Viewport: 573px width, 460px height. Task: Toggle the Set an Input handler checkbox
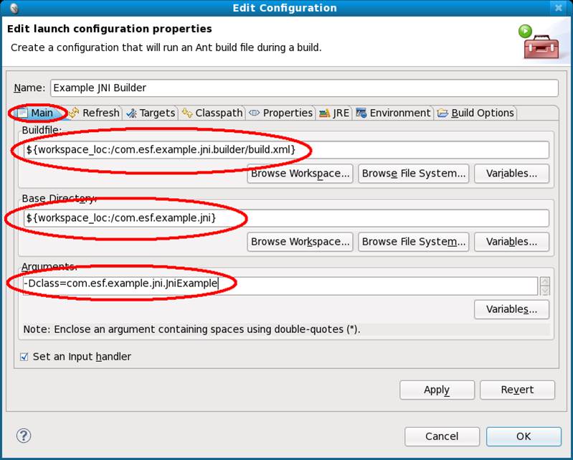point(24,357)
